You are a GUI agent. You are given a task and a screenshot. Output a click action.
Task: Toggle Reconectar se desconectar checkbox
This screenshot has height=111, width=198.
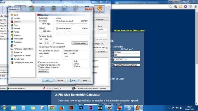click(x=39, y=65)
